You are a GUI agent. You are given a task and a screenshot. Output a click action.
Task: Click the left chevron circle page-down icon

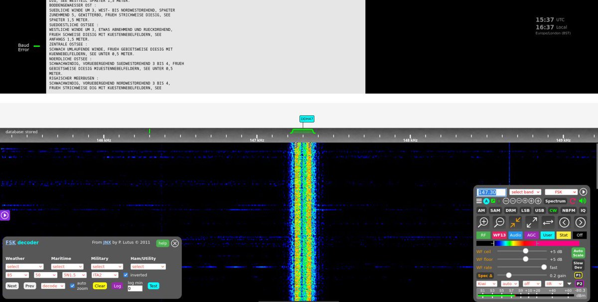tap(564, 222)
